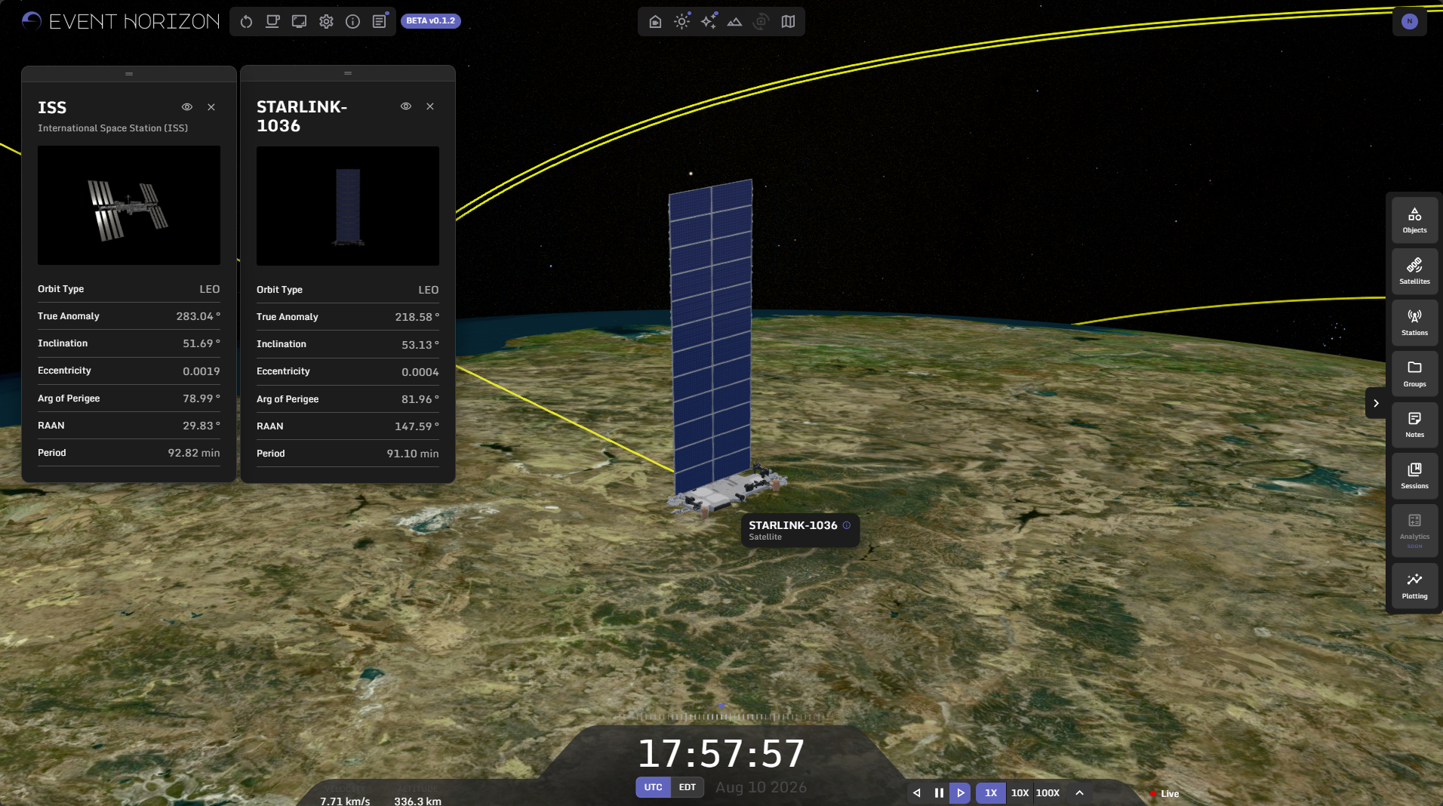1443x806 pixels.
Task: Click the monitor/fullscreen display icon
Action: pos(300,22)
